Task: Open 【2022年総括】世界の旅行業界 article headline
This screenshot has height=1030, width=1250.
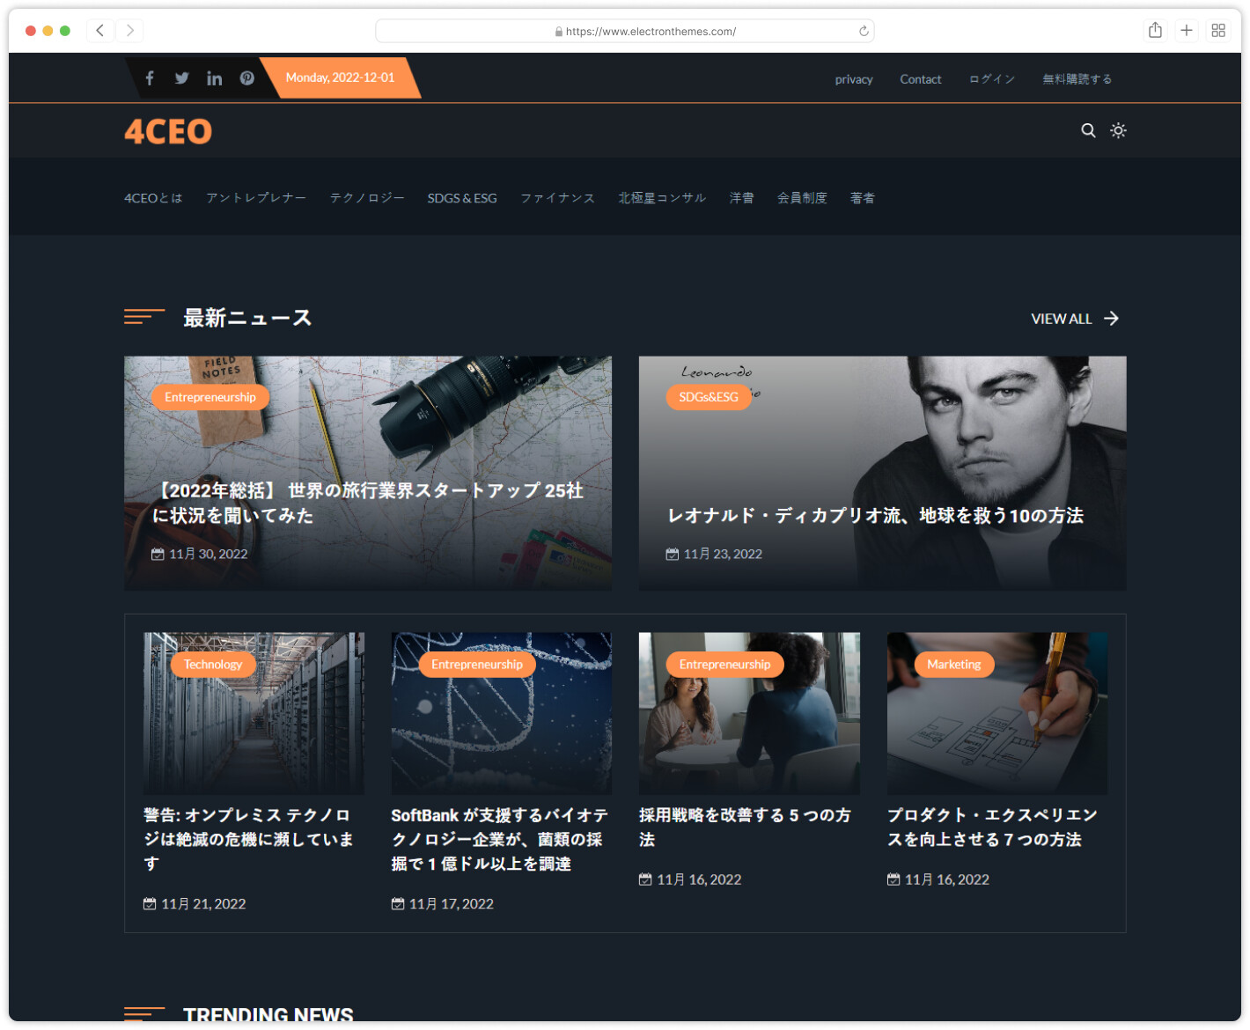Action: point(367,503)
